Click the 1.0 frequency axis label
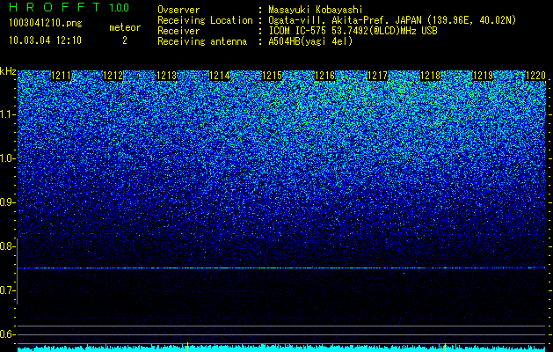The width and height of the screenshot is (553, 352). (x=7, y=158)
